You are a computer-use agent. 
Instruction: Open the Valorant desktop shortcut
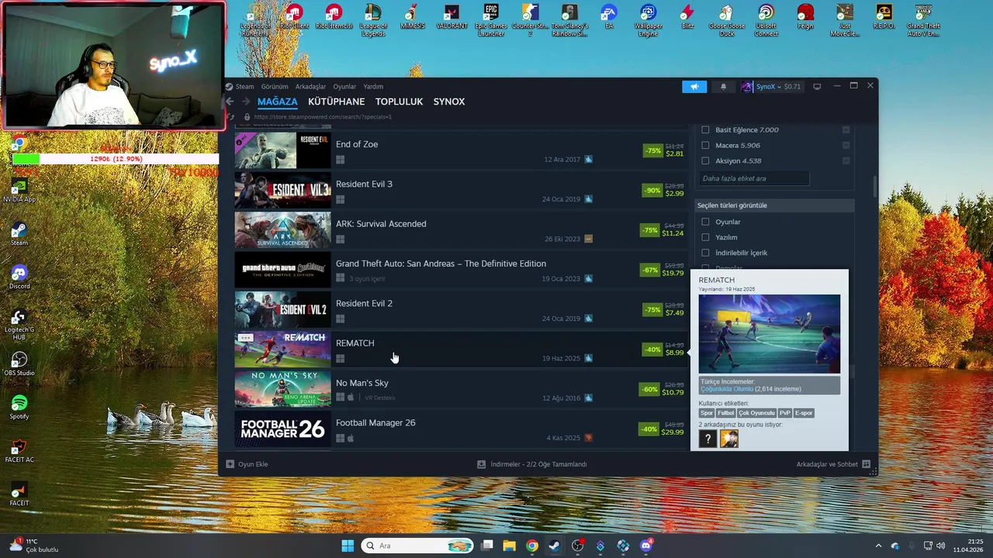coord(452,19)
